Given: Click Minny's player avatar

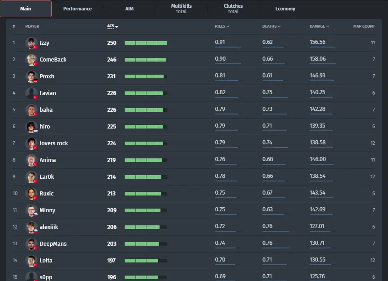Looking at the screenshot, I should 31,210.
